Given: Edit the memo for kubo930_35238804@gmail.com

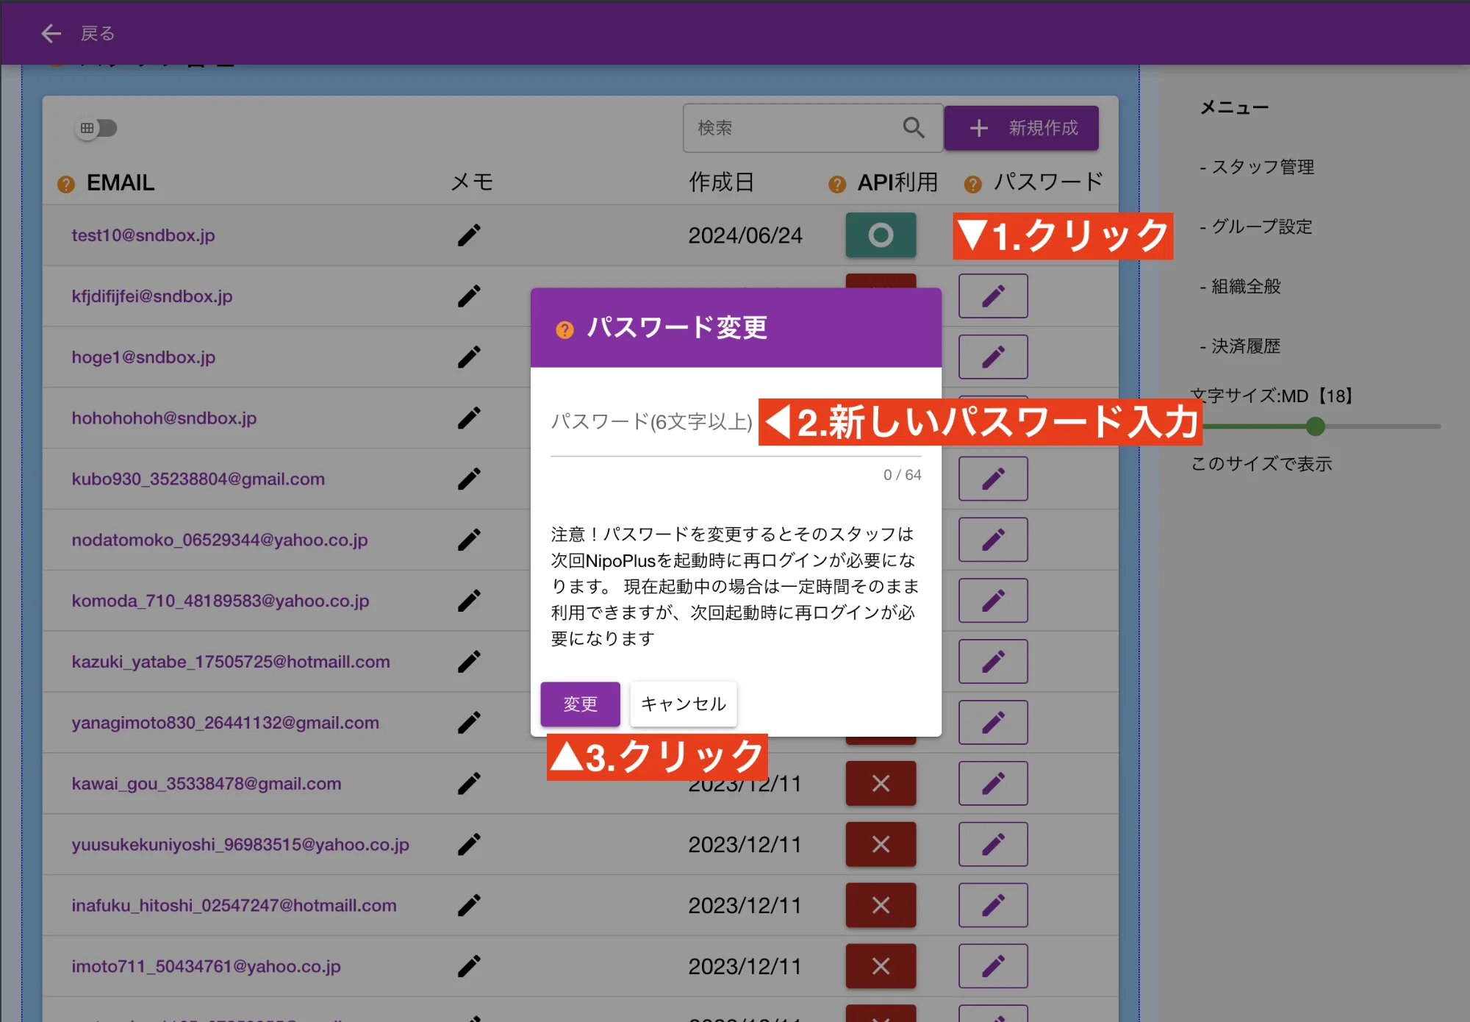Looking at the screenshot, I should click(x=468, y=479).
